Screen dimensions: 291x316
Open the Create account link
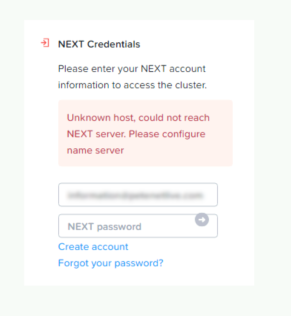pos(93,247)
